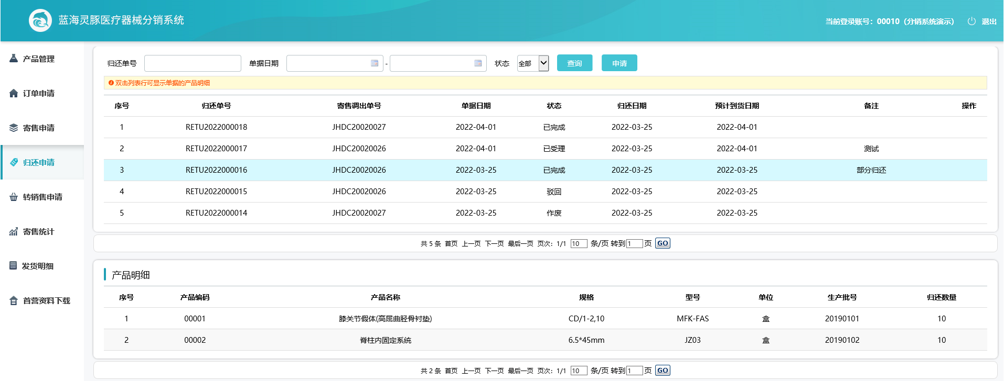Open calendar picker for end date
The height and width of the screenshot is (381, 1004).
click(478, 63)
